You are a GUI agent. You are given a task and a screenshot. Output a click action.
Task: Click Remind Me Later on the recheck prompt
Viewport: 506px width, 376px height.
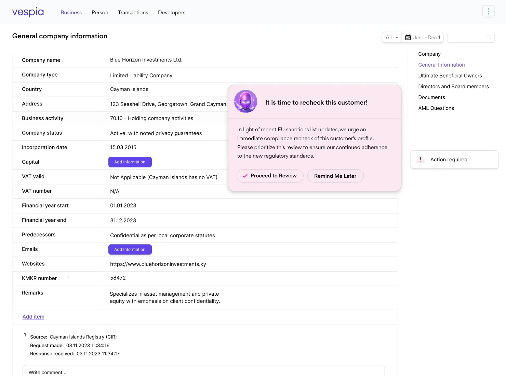(335, 176)
